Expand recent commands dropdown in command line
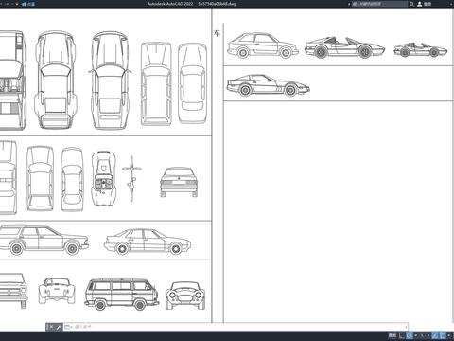Image resolution: width=454 pixels, height=341 pixels. coord(68,327)
